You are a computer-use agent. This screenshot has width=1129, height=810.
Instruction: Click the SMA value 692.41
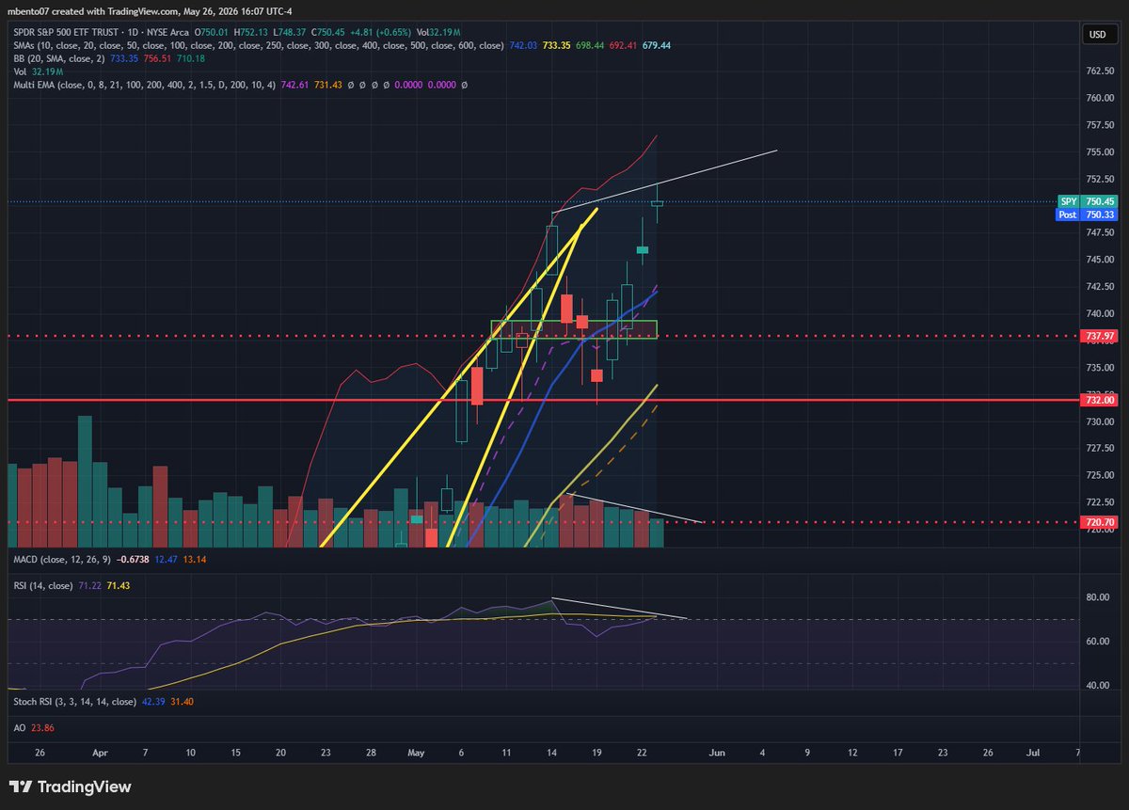(623, 45)
